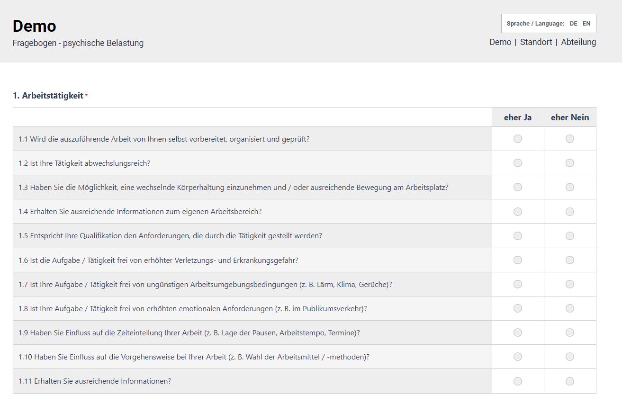622x413 pixels.
Task: Choose 'eher Ja' for 1.8 emotionale Anforderungen
Action: [518, 308]
